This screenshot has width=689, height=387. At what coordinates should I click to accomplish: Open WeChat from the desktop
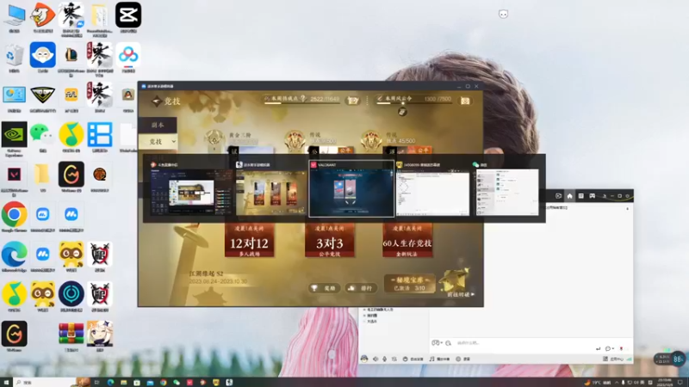point(42,135)
